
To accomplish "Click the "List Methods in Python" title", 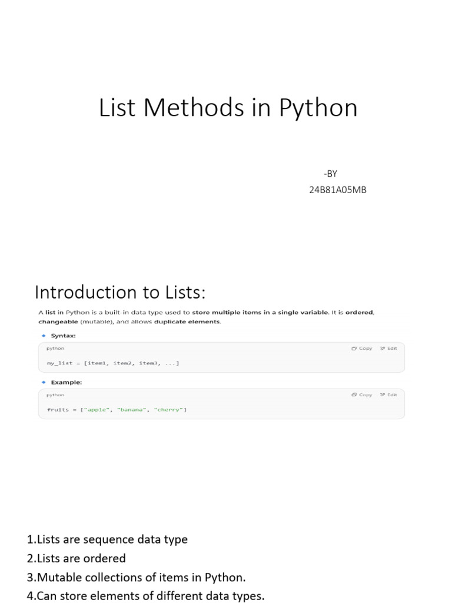I will [x=228, y=108].
